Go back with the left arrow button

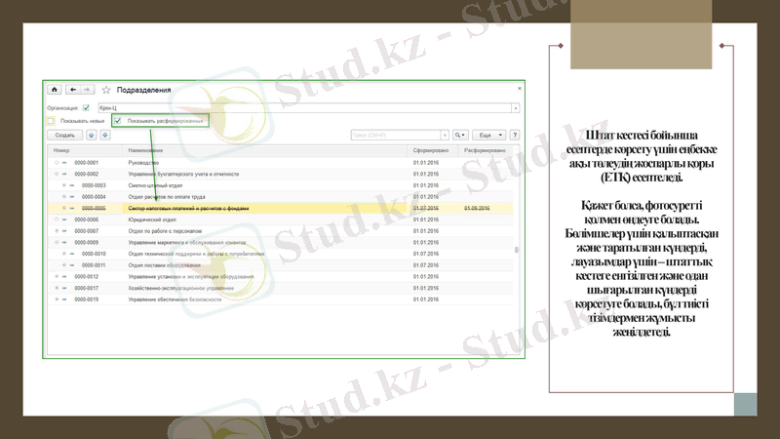[73, 90]
